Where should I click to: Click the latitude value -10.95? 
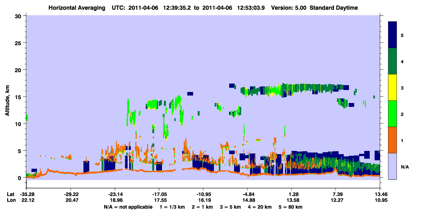pos(203,194)
